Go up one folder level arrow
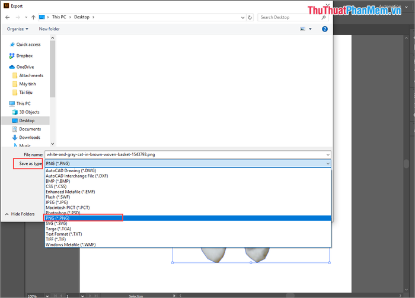The image size is (415, 298). pyautogui.click(x=33, y=17)
